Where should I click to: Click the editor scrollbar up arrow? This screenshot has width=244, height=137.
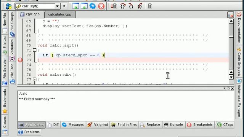pyautogui.click(x=231, y=21)
